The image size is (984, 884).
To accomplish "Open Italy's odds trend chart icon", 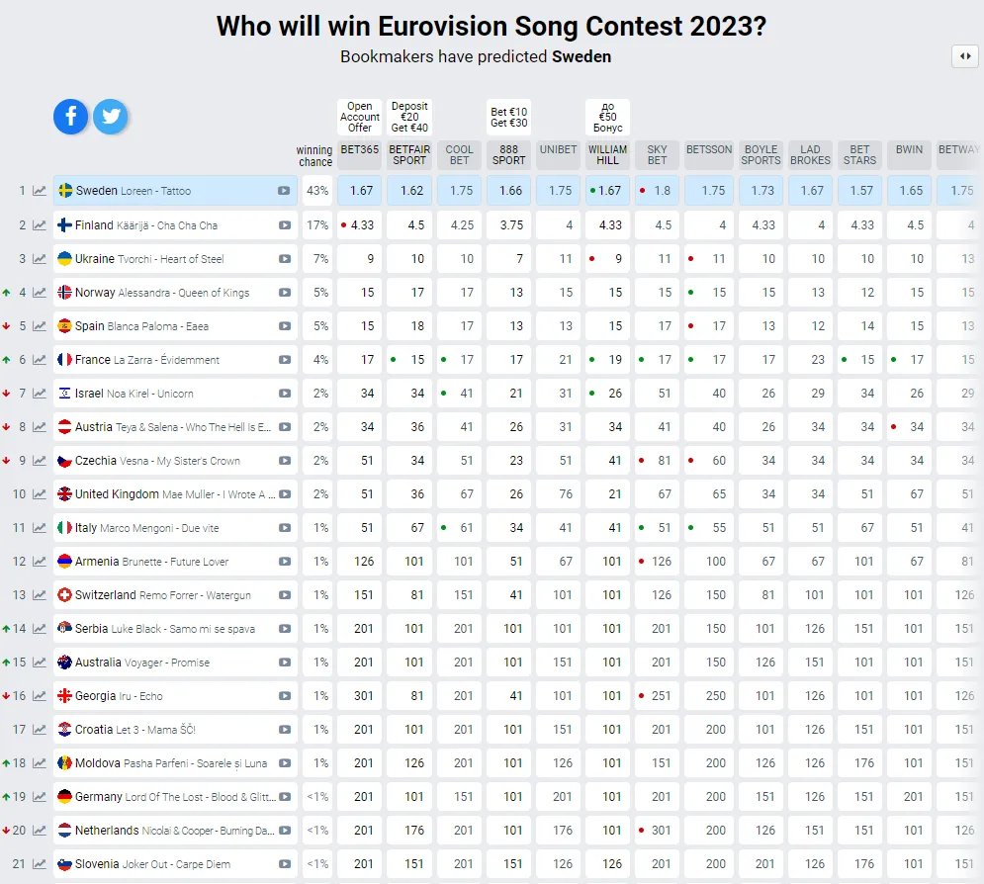I will coord(40,528).
